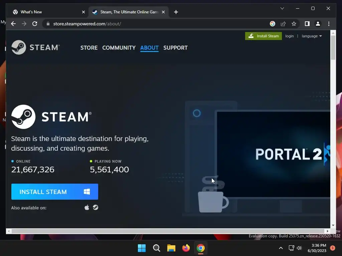The height and width of the screenshot is (256, 342).
Task: Click the green Install Steam button
Action: point(264,36)
